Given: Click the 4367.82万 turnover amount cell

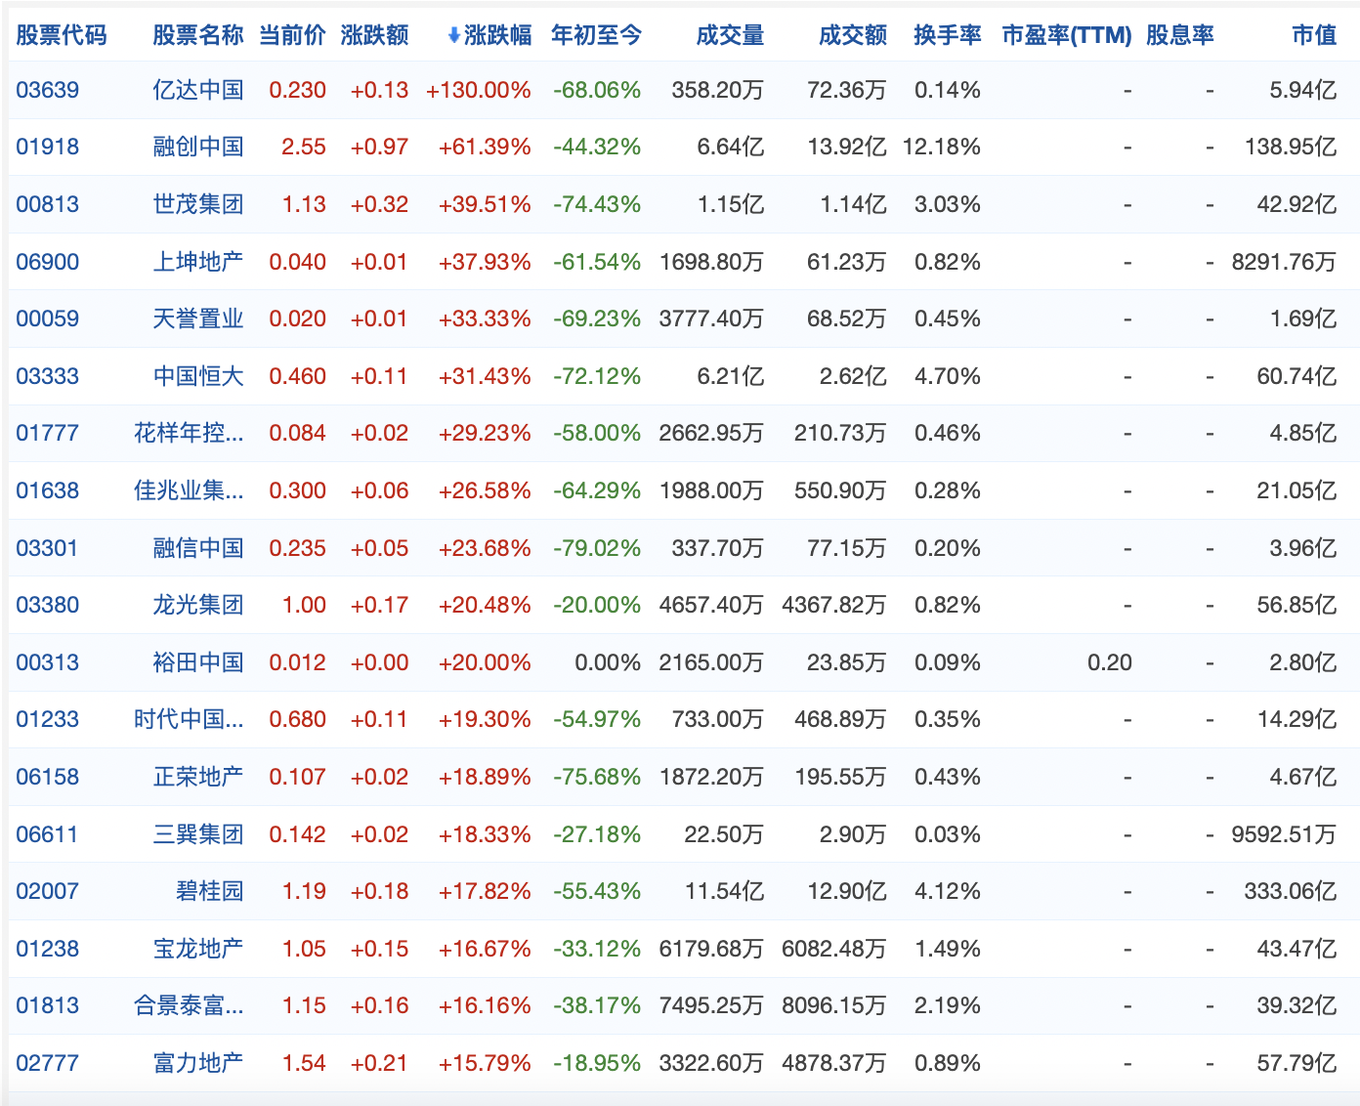Looking at the screenshot, I should 834,605.
